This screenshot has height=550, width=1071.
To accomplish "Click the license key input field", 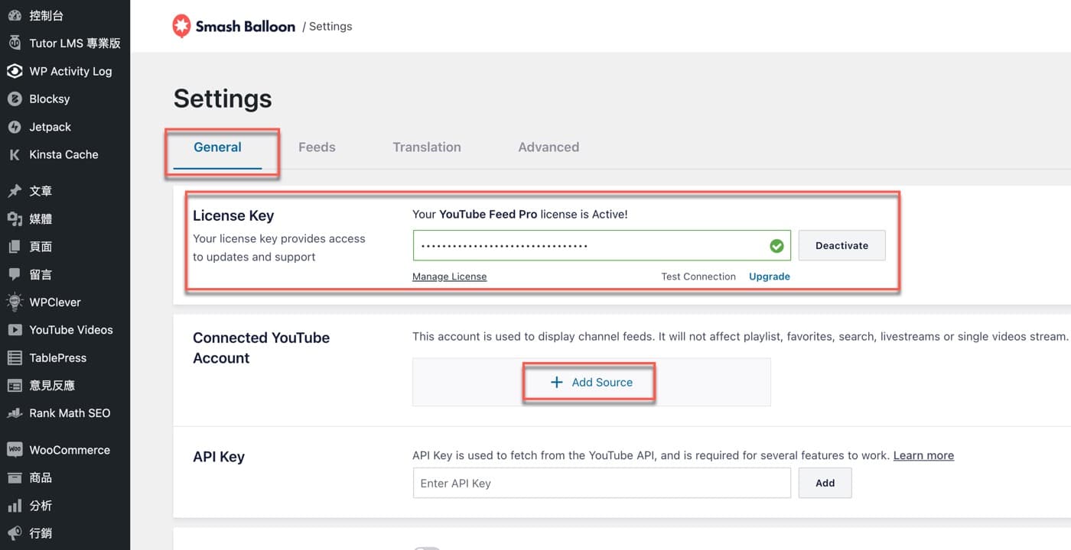I will (602, 246).
